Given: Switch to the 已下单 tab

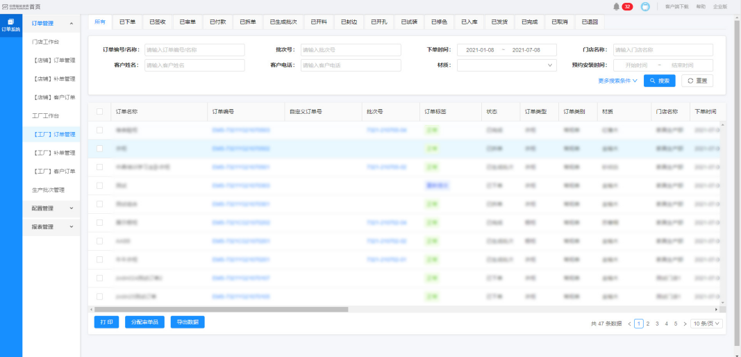Looking at the screenshot, I should tap(127, 22).
